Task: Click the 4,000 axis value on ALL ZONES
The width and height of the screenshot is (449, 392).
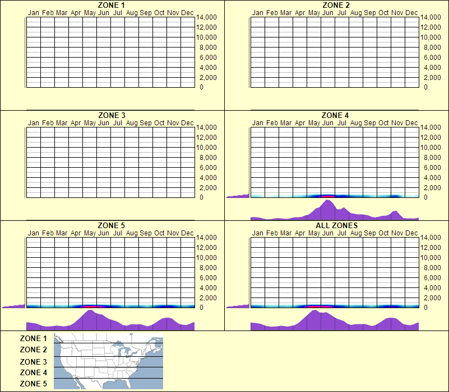Action: pos(432,288)
